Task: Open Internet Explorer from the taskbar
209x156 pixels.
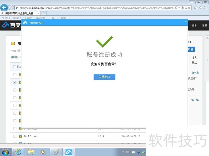Action: [18, 152]
